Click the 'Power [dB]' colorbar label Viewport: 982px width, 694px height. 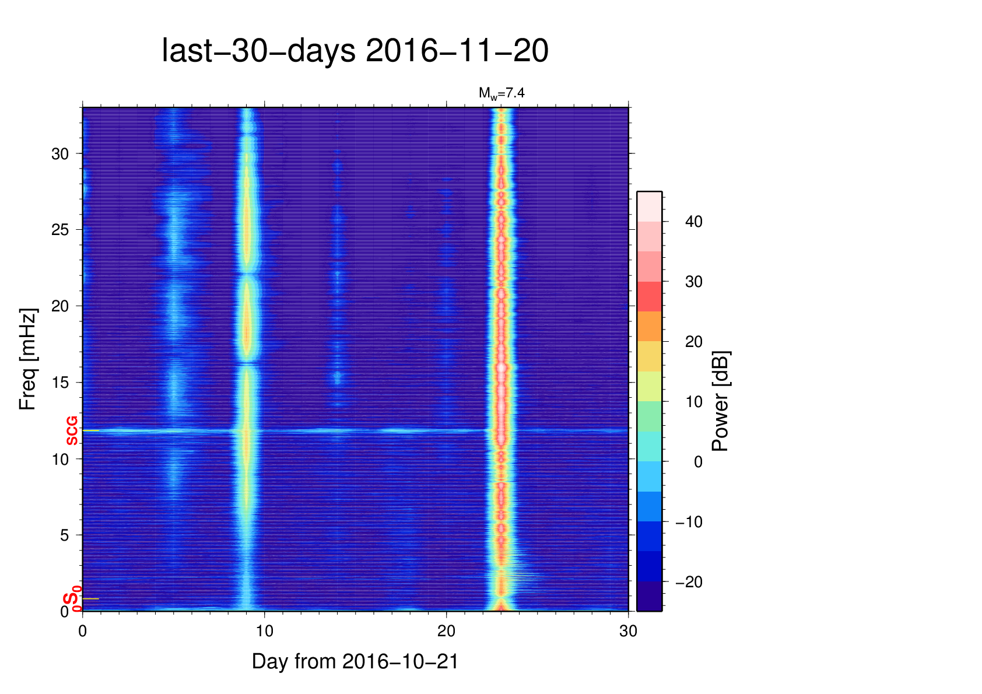pyautogui.click(x=721, y=401)
